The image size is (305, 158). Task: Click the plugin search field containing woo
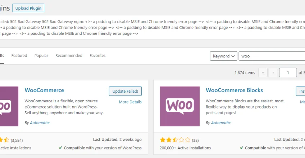272,56
